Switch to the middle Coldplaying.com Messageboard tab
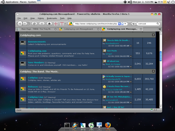175x131 pixels. 79,29
